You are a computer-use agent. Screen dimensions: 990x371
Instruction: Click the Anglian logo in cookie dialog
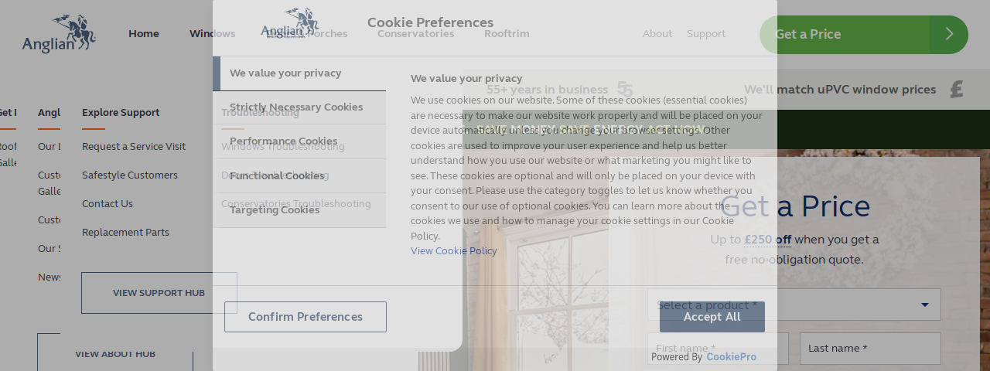click(x=290, y=23)
